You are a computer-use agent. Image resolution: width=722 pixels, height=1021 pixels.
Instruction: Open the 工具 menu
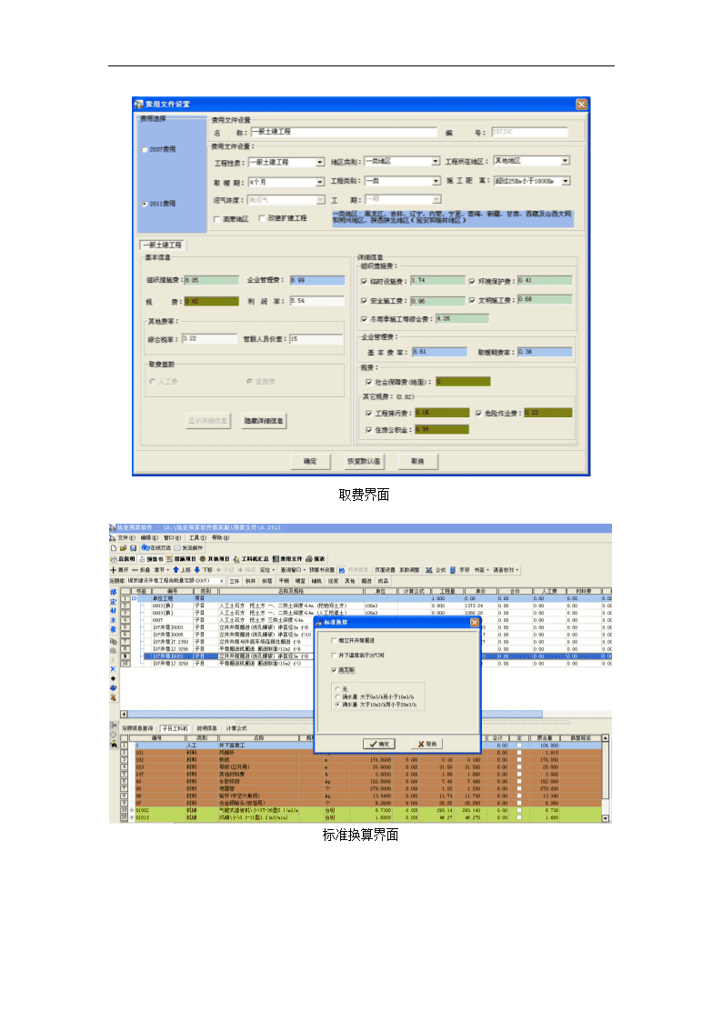pos(197,538)
